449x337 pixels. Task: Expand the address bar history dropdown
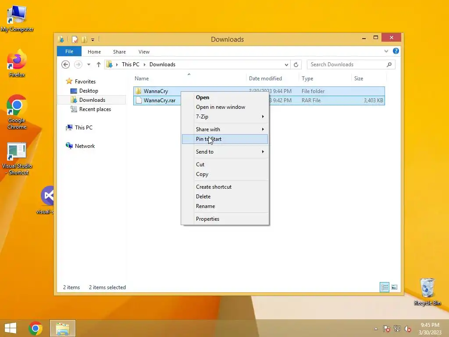tap(286, 65)
